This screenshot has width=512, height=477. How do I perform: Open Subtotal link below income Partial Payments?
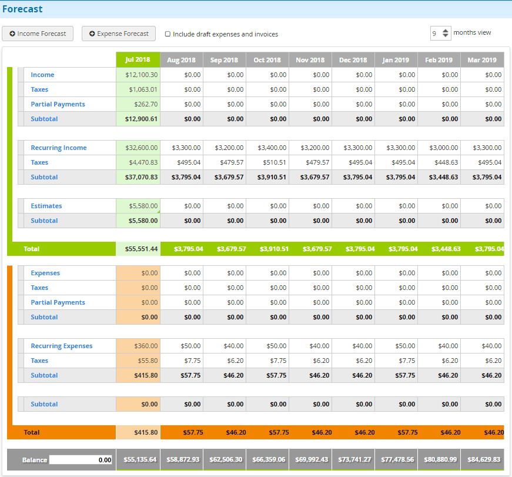(x=44, y=119)
